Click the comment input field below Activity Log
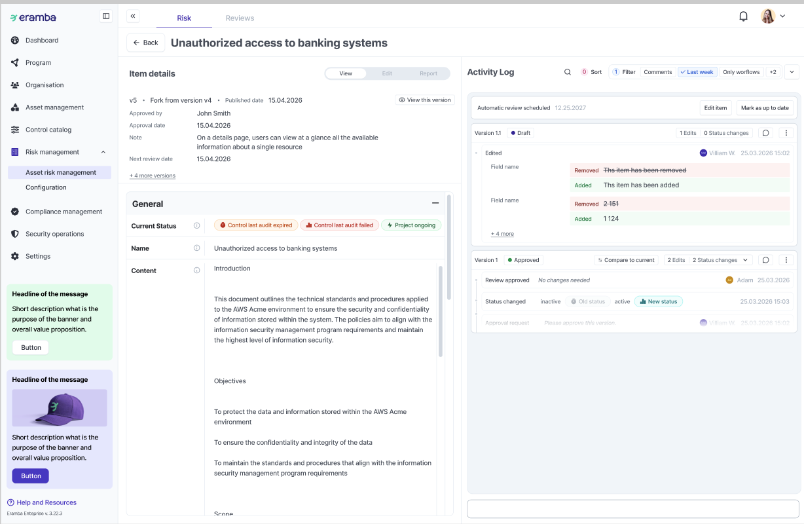Viewport: 804px width, 524px height. [632, 509]
